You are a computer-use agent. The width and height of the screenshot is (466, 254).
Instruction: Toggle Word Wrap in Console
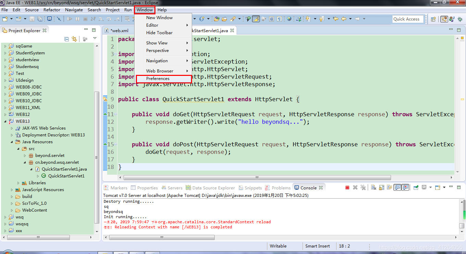click(389, 187)
